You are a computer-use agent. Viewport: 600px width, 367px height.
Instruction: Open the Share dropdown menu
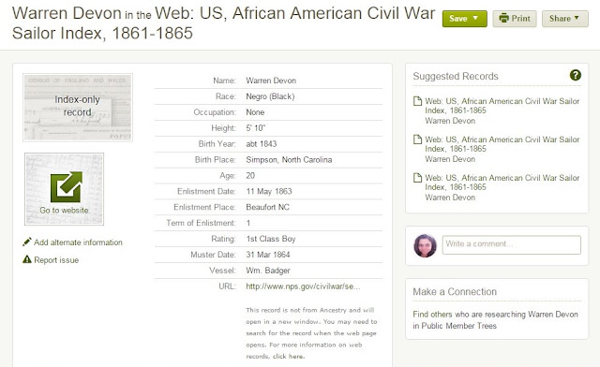[564, 19]
